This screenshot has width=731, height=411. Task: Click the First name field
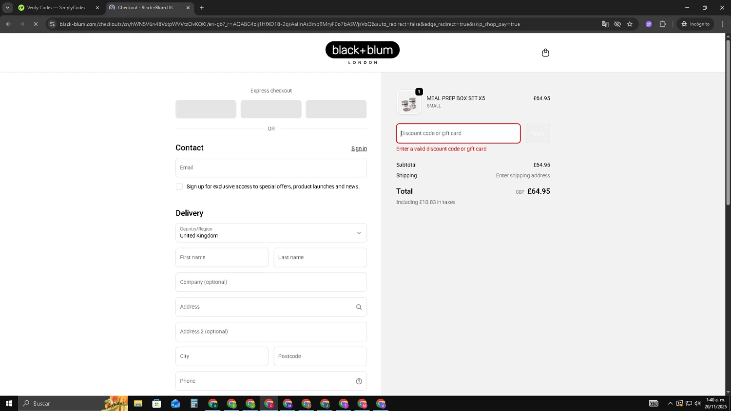tap(222, 258)
